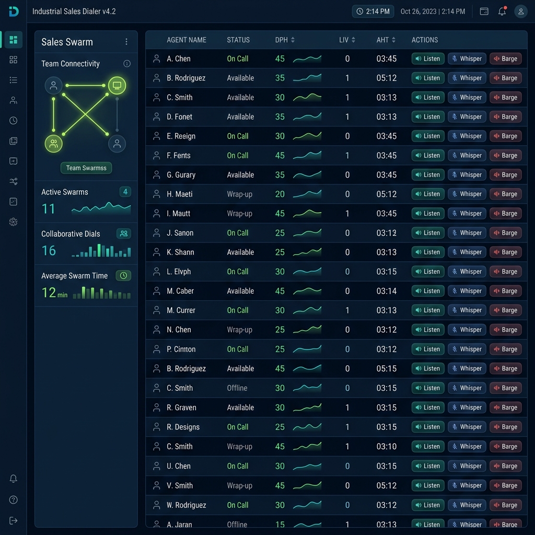Viewport: 535px width, 535px height.
Task: Open help via the question mark icon
Action: pyautogui.click(x=14, y=499)
